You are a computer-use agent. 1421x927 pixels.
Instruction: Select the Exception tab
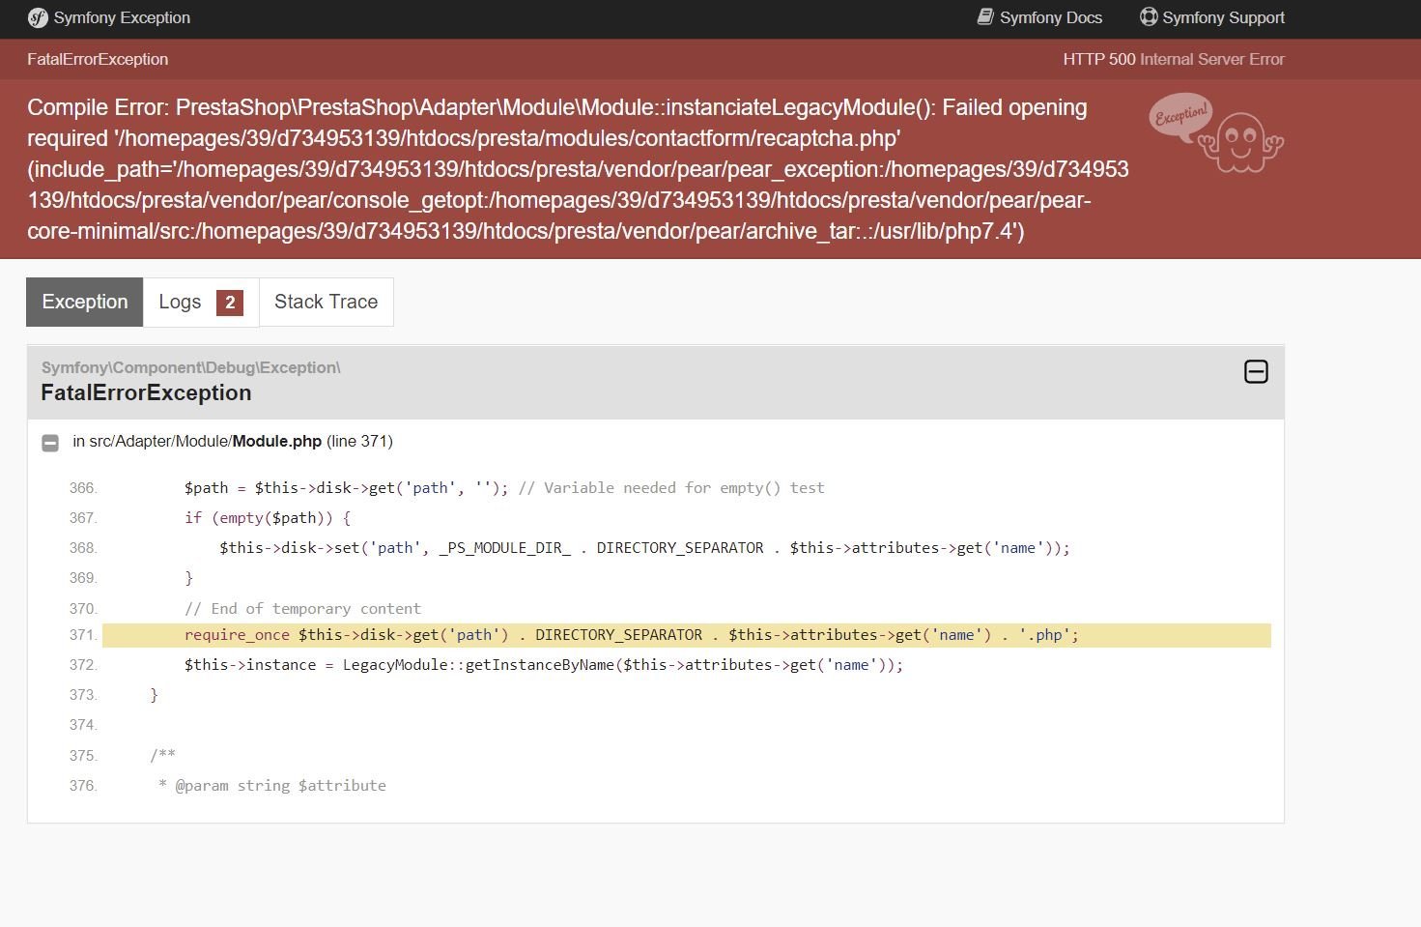(x=85, y=302)
